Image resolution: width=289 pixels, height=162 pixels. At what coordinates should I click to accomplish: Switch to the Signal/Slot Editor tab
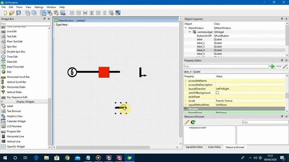pos(194,147)
